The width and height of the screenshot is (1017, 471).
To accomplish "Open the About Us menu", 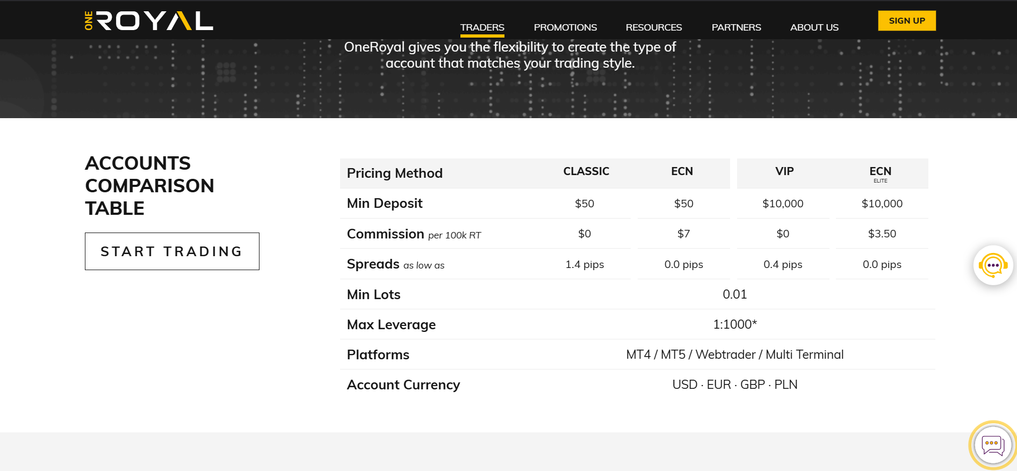I will (814, 27).
